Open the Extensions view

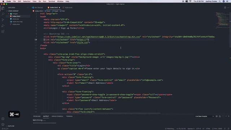pos(3,31)
